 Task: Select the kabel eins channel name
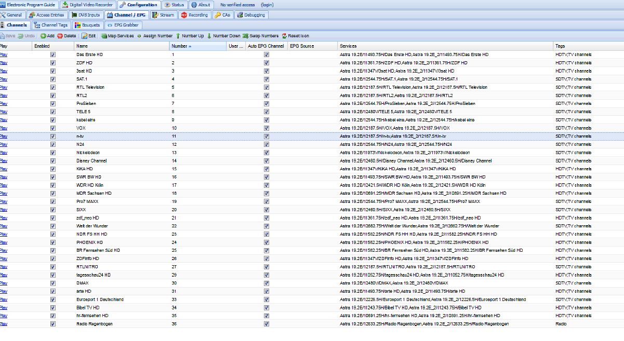click(86, 120)
